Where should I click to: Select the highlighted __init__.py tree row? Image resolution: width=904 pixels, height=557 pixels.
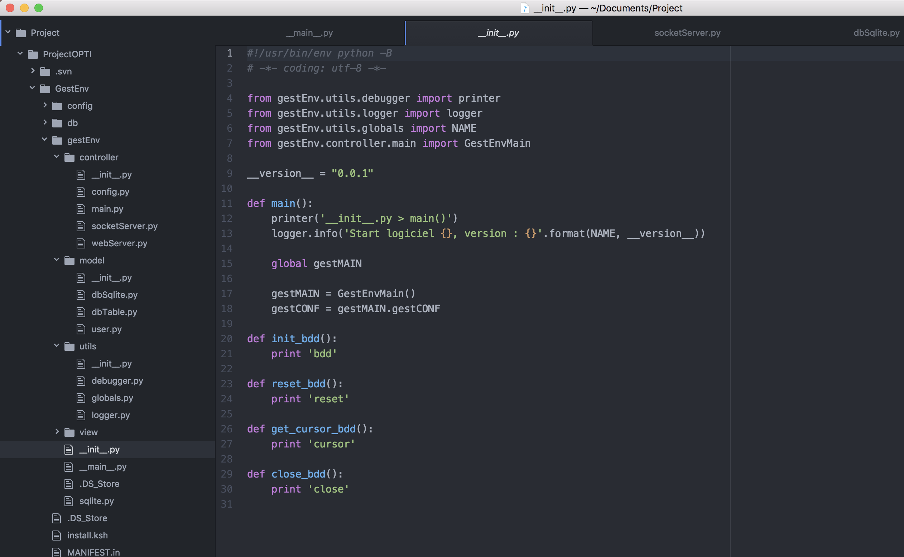pos(107,450)
